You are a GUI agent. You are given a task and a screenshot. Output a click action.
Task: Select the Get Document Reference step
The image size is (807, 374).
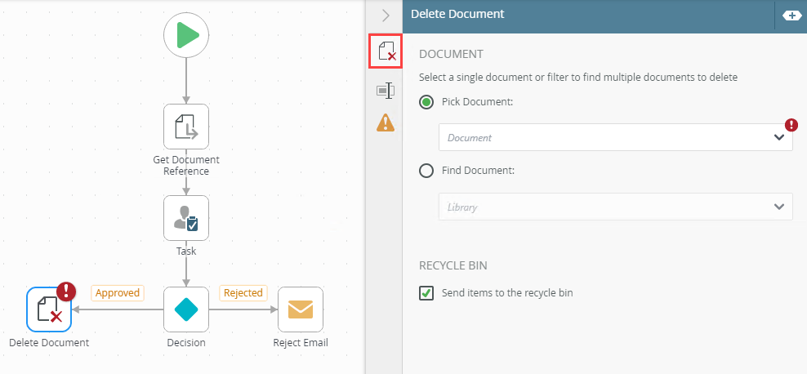[186, 127]
